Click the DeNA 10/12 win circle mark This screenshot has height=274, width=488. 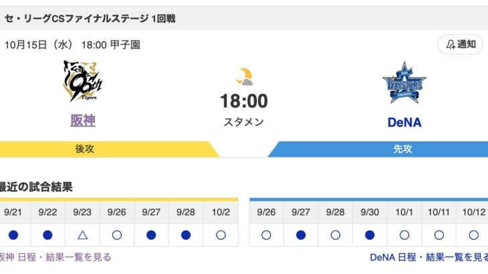click(473, 235)
